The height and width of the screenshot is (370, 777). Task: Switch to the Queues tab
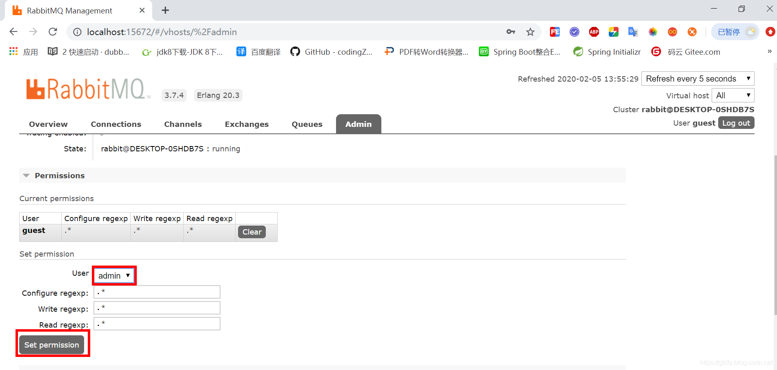pos(307,124)
